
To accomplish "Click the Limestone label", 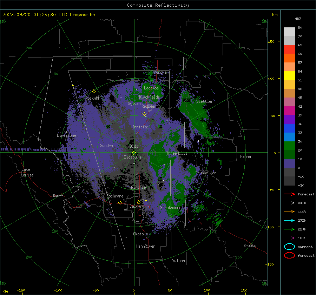I will click(x=66, y=135).
